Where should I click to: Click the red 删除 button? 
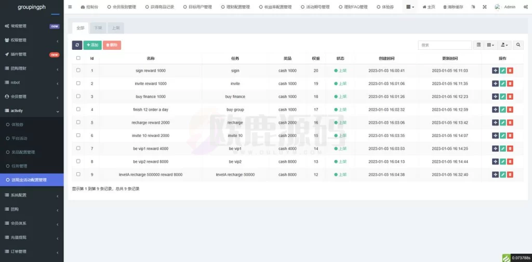tap(112, 45)
